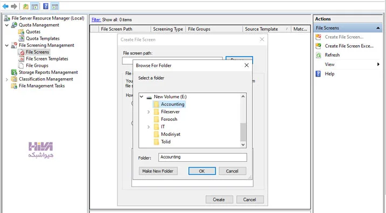Click the Quotas icon in tree

coord(22,32)
